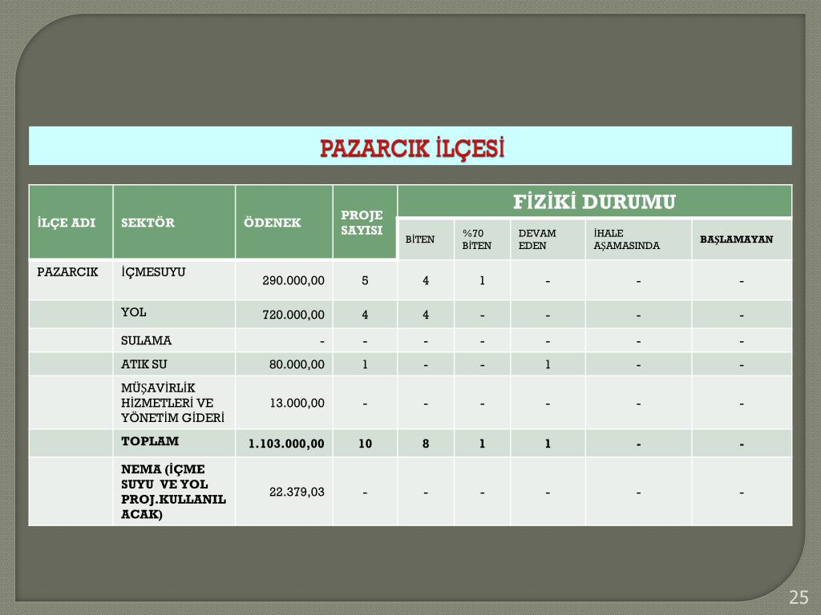821x615 pixels.
Task: Click the 13.000,00 budget value
Action: [297, 404]
